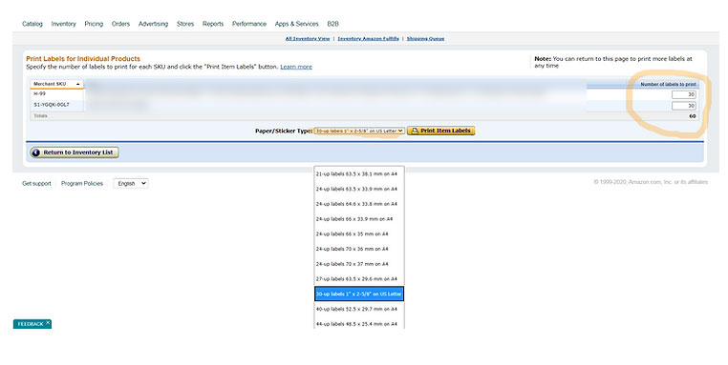The image size is (728, 365).
Task: Click the Number of labels to print header
Action: coord(668,84)
